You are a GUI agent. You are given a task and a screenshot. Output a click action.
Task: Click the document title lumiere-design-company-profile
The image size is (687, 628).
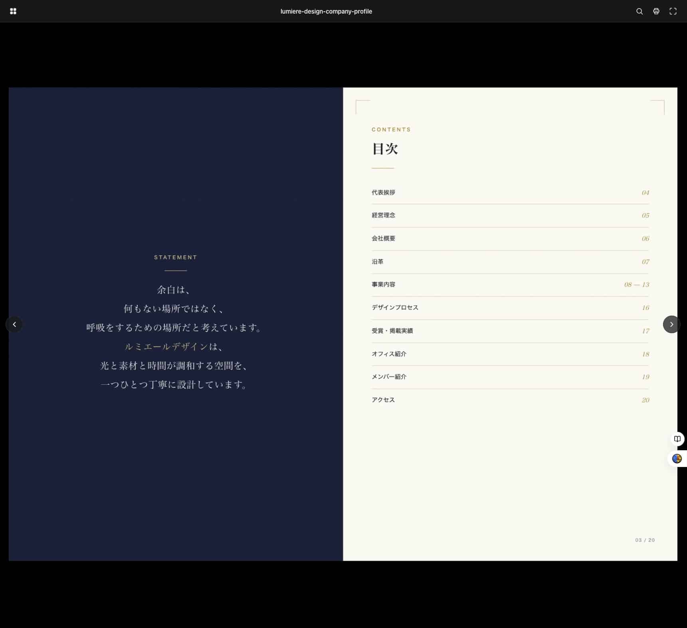(326, 11)
